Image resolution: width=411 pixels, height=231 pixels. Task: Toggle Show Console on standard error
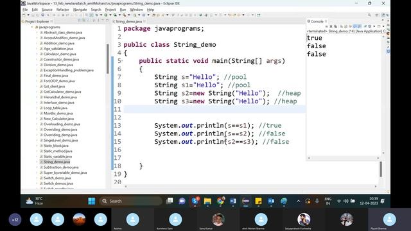(359, 26)
